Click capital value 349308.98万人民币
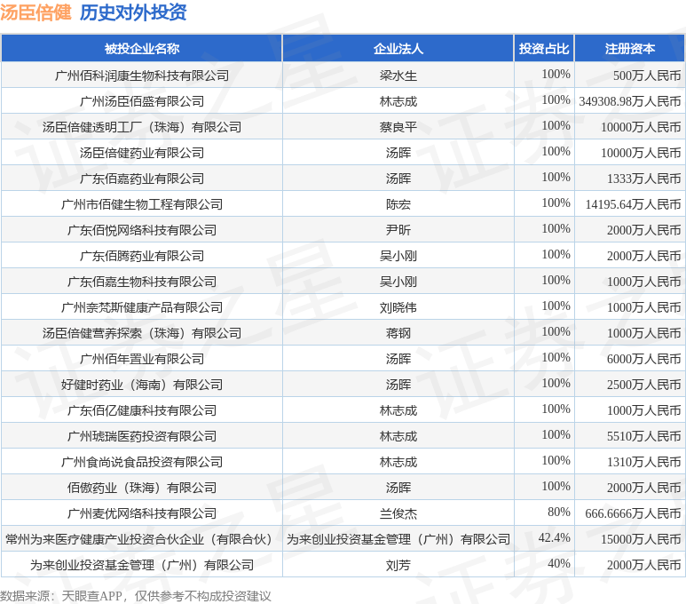This screenshot has width=686, height=604. 630,101
